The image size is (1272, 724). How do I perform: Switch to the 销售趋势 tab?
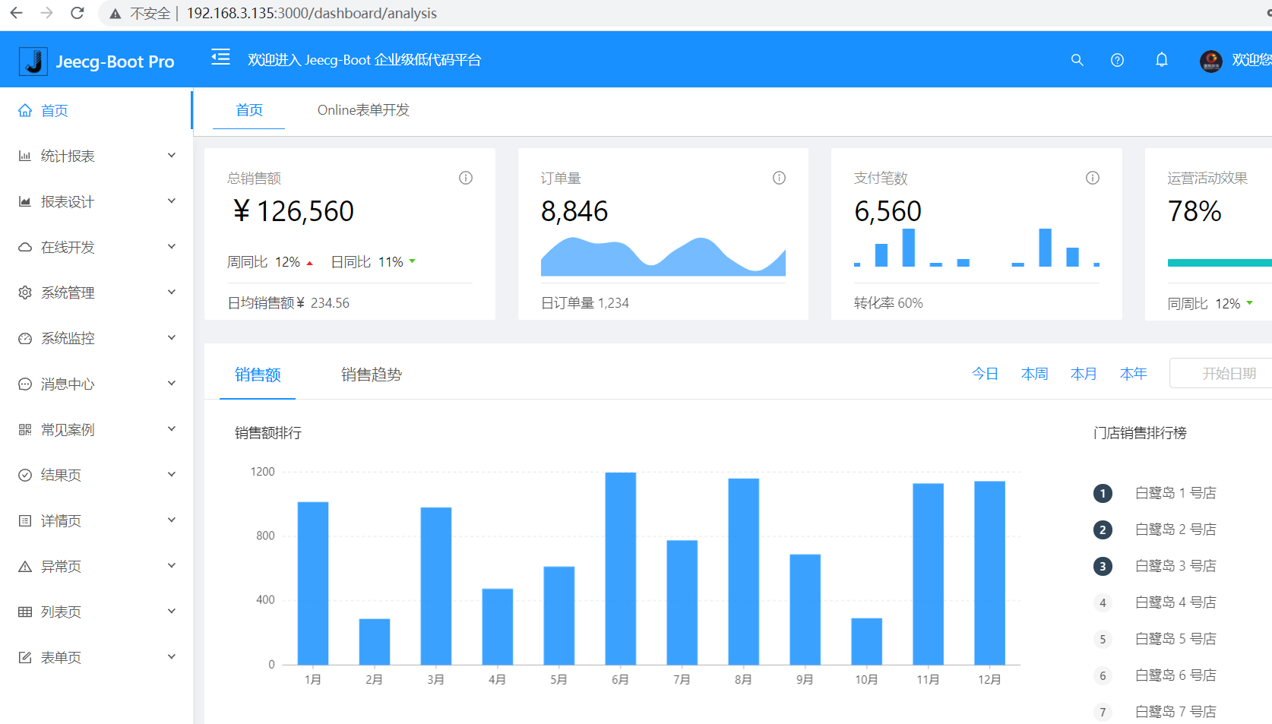(371, 375)
